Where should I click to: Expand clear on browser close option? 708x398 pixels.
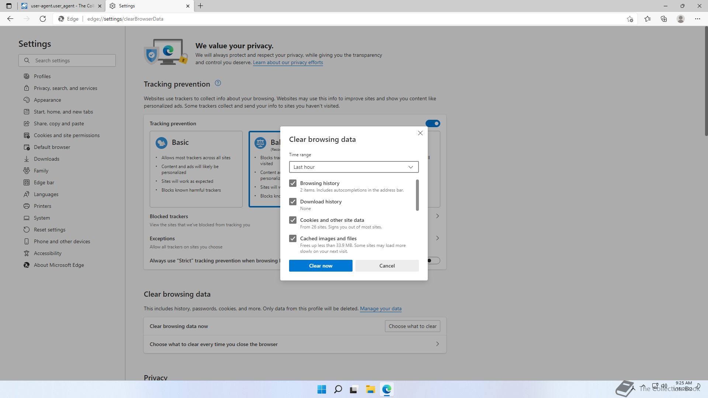(x=437, y=344)
